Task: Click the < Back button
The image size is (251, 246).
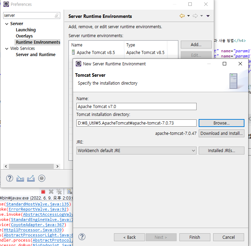Action: (x=129, y=237)
